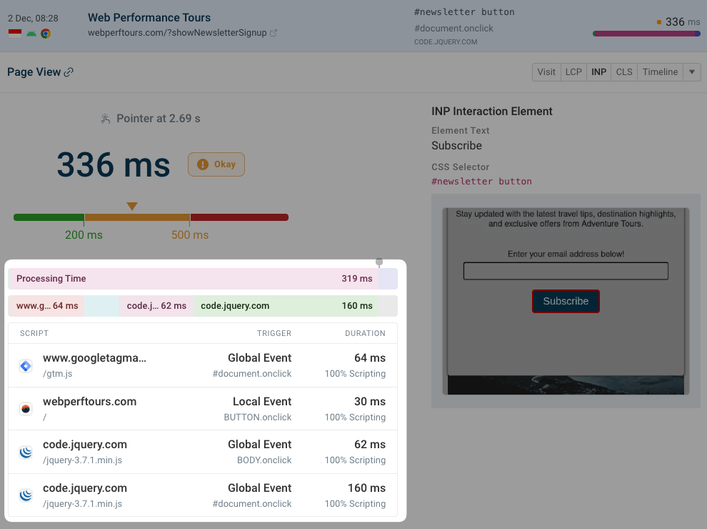Click the Indonesia flag icon
The width and height of the screenshot is (707, 529).
[14, 32]
